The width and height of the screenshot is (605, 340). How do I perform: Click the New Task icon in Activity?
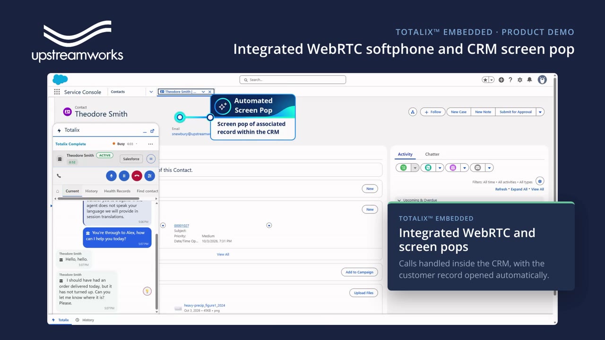pos(403,168)
